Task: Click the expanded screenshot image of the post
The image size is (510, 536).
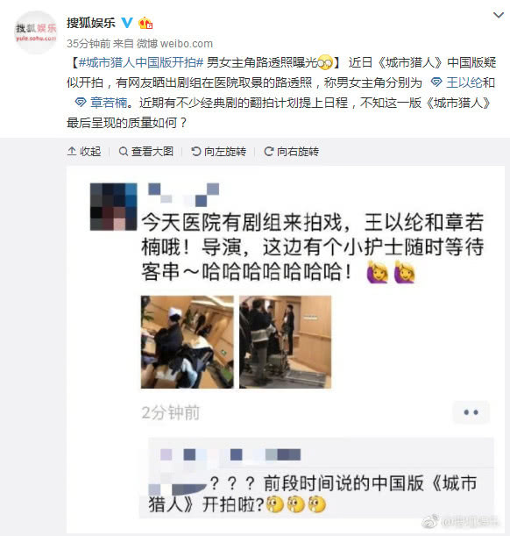Action: [x=286, y=349]
